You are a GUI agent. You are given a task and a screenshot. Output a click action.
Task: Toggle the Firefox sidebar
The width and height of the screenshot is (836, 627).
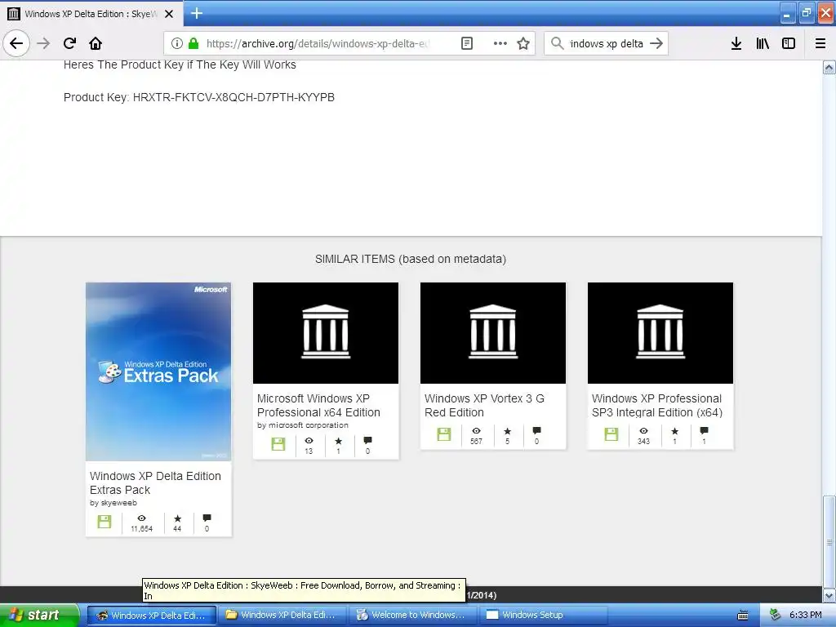pos(789,43)
